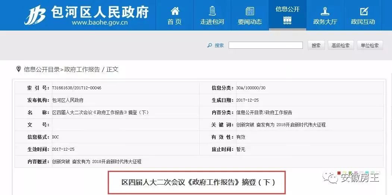Click the 搜索 button
The width and height of the screenshot is (392, 195).
[316, 45]
